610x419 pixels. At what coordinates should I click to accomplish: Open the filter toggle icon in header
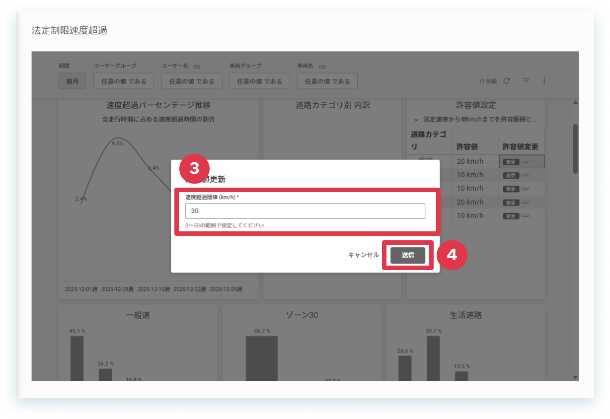click(x=526, y=80)
